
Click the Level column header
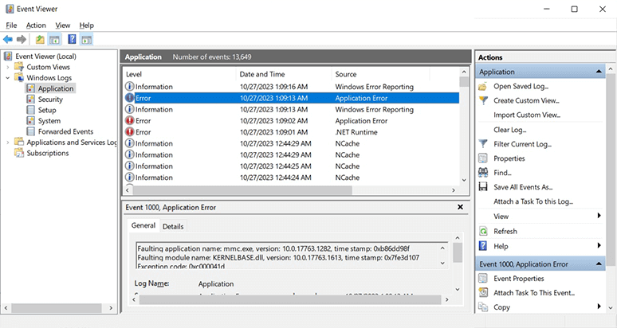click(x=179, y=74)
